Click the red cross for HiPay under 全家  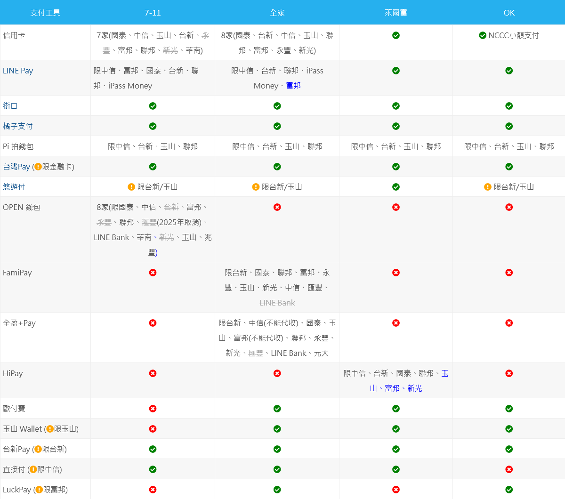[277, 373]
